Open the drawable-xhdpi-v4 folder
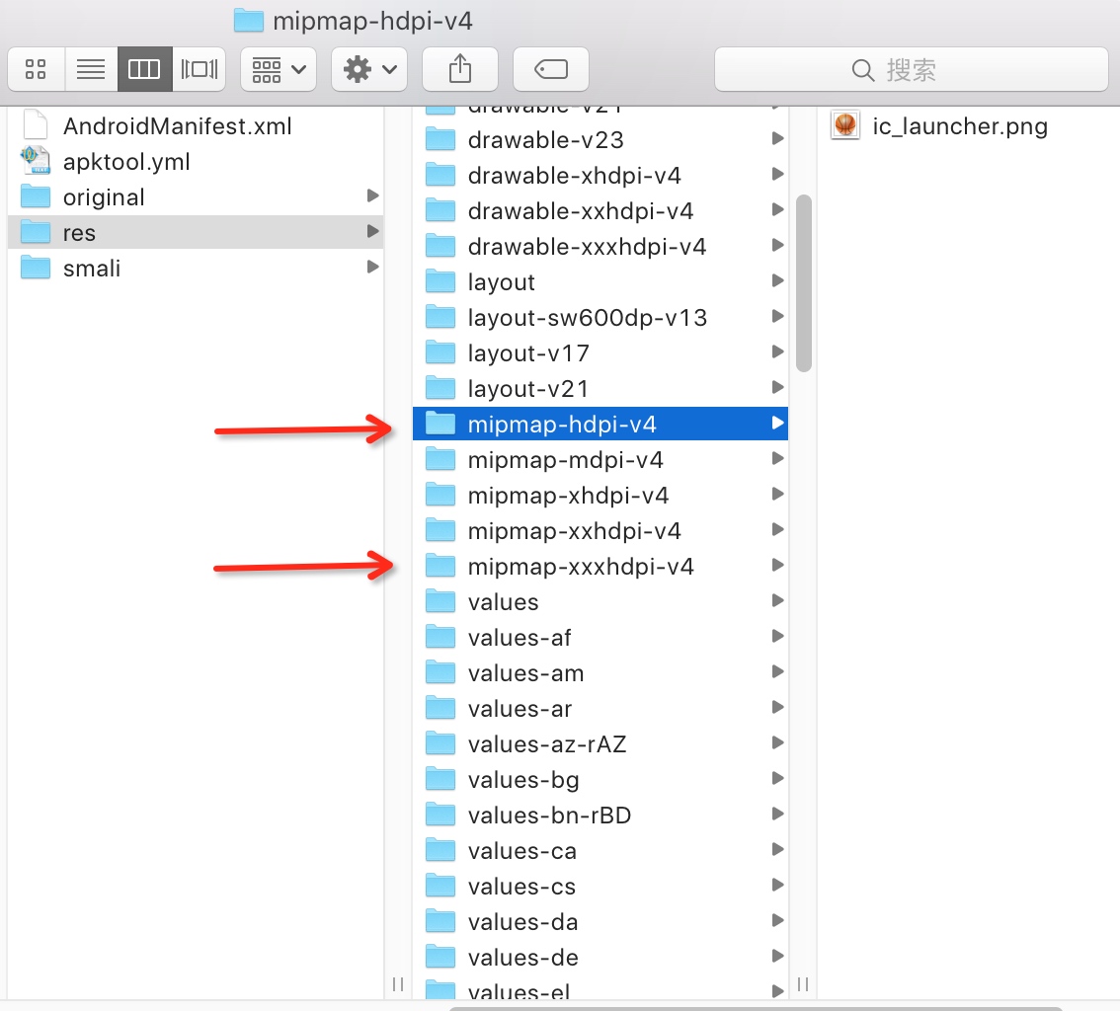 [600, 175]
